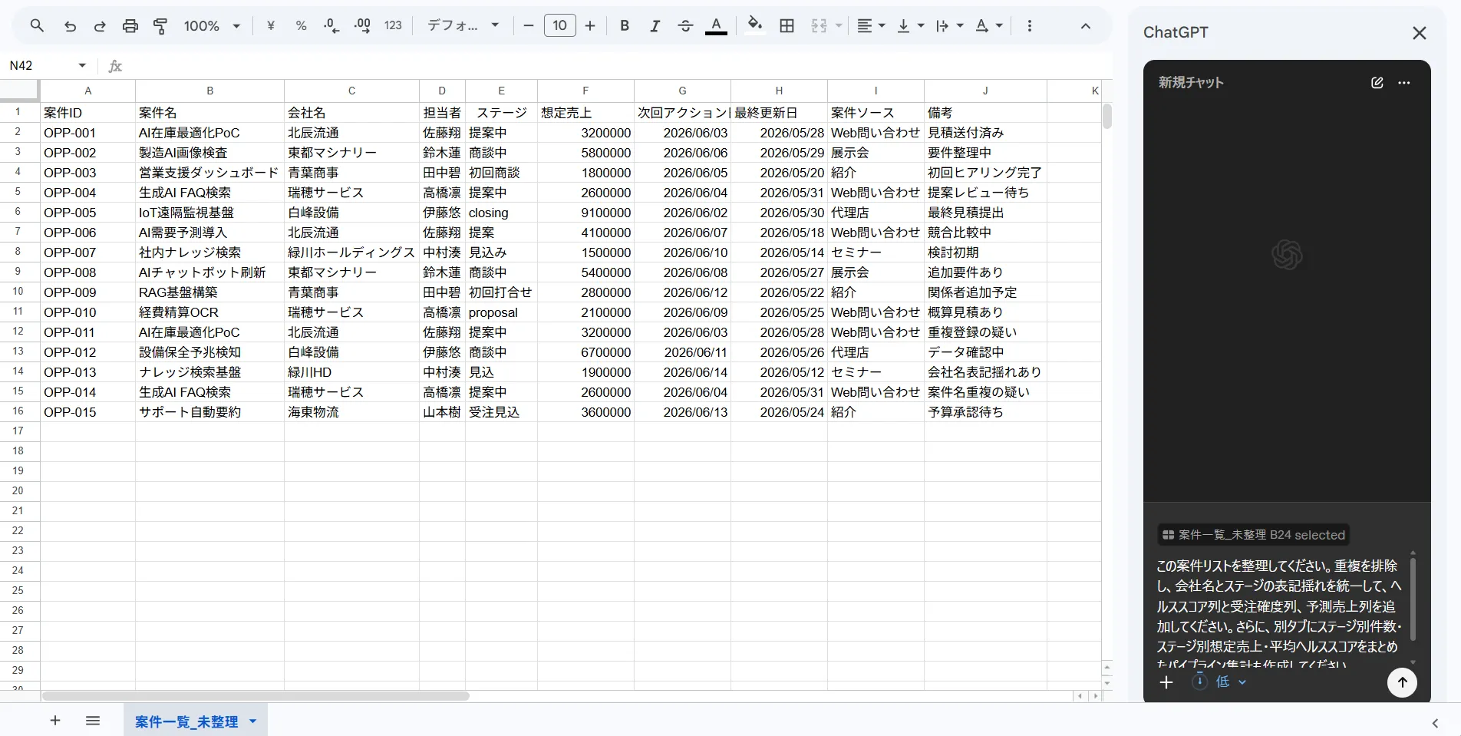Click cell with 予算承認待ち
The width and height of the screenshot is (1461, 736).
coord(985,412)
